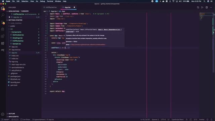This screenshot has width=215, height=121.
Task: Click Live Share in status bar
Action: click(x=25, y=120)
